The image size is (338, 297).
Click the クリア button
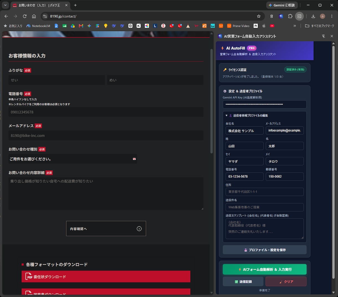[286, 281]
